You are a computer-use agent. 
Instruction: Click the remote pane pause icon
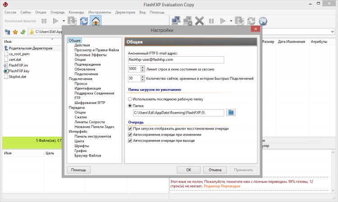[x=211, y=21]
